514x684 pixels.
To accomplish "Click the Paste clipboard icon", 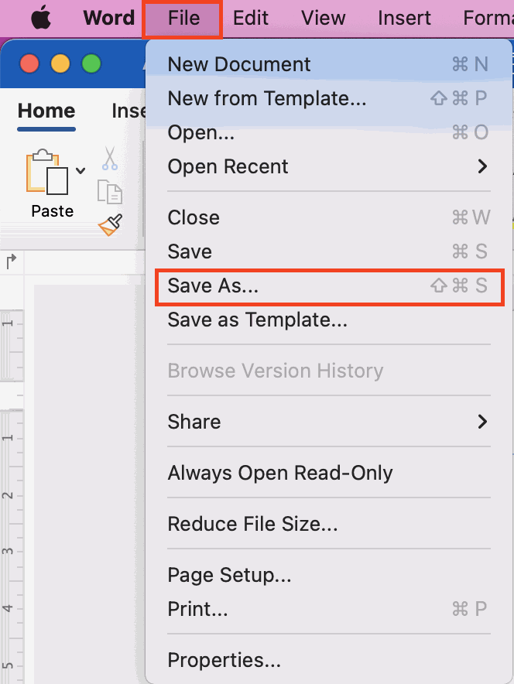I will [x=46, y=172].
